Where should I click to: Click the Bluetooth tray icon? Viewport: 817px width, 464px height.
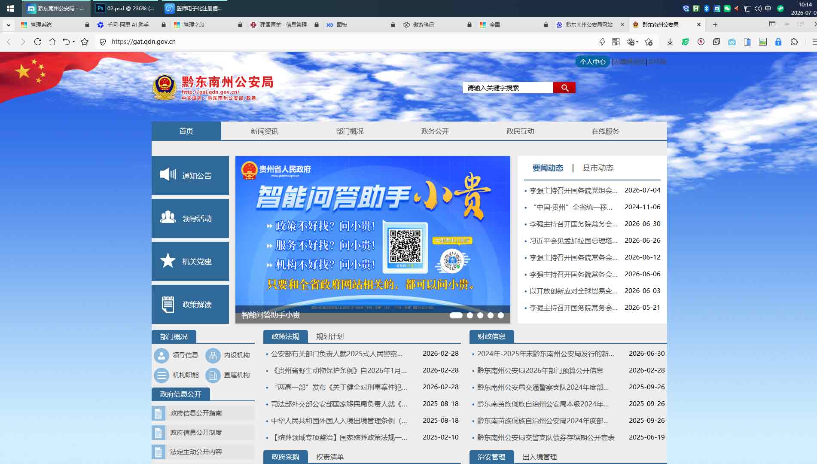[707, 8]
